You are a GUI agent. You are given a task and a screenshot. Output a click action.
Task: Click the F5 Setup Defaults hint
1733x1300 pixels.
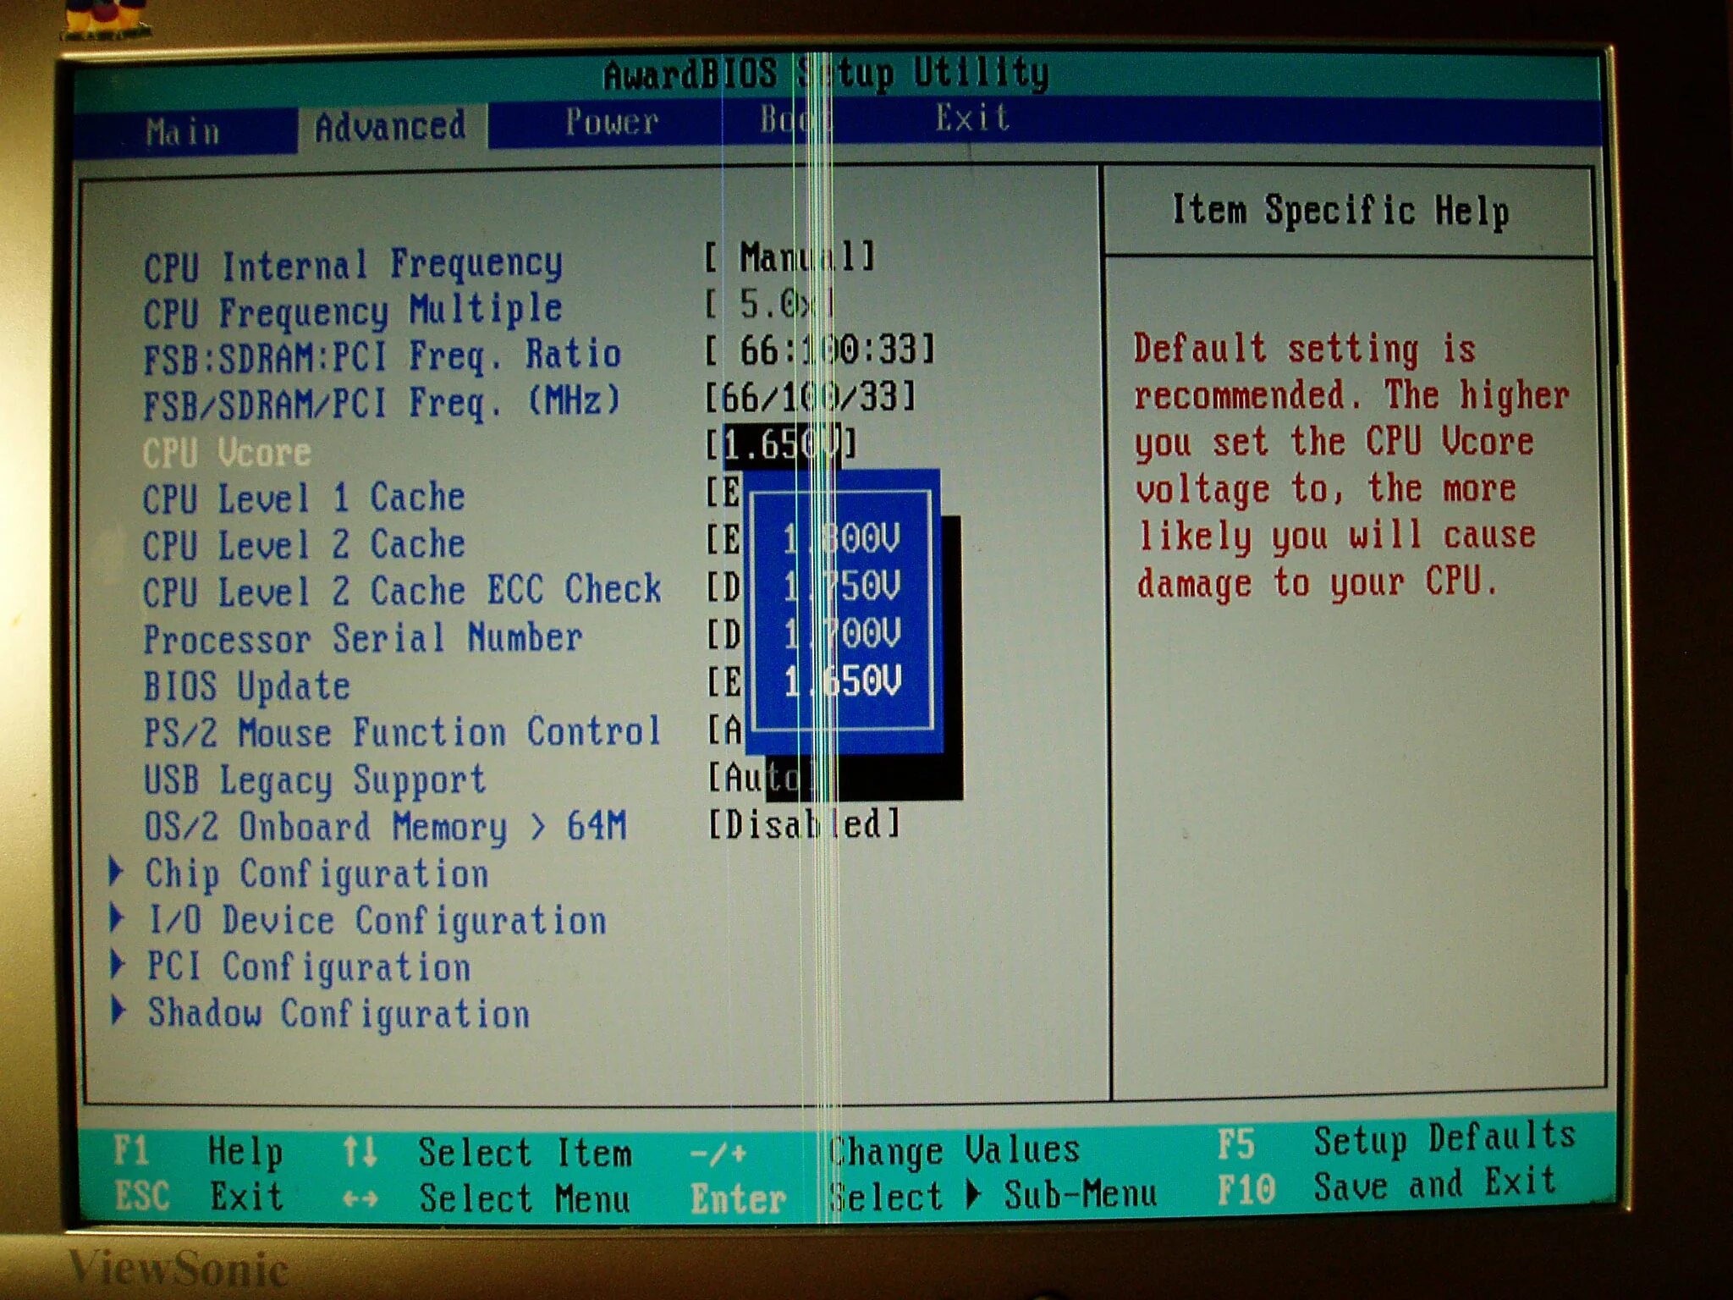coord(1396,1141)
